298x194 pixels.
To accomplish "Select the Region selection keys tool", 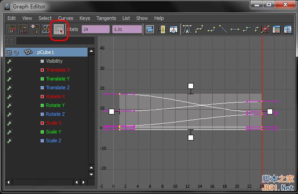I will (x=59, y=30).
